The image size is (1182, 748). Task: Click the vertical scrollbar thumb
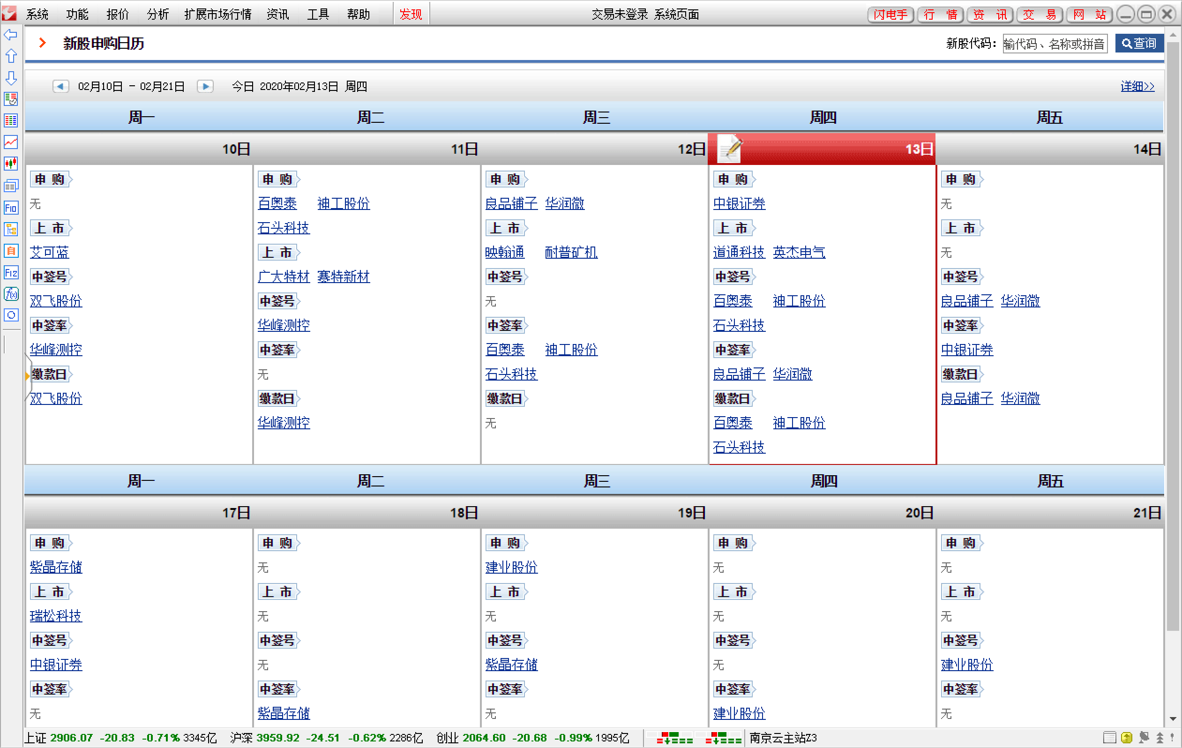pos(1173,337)
